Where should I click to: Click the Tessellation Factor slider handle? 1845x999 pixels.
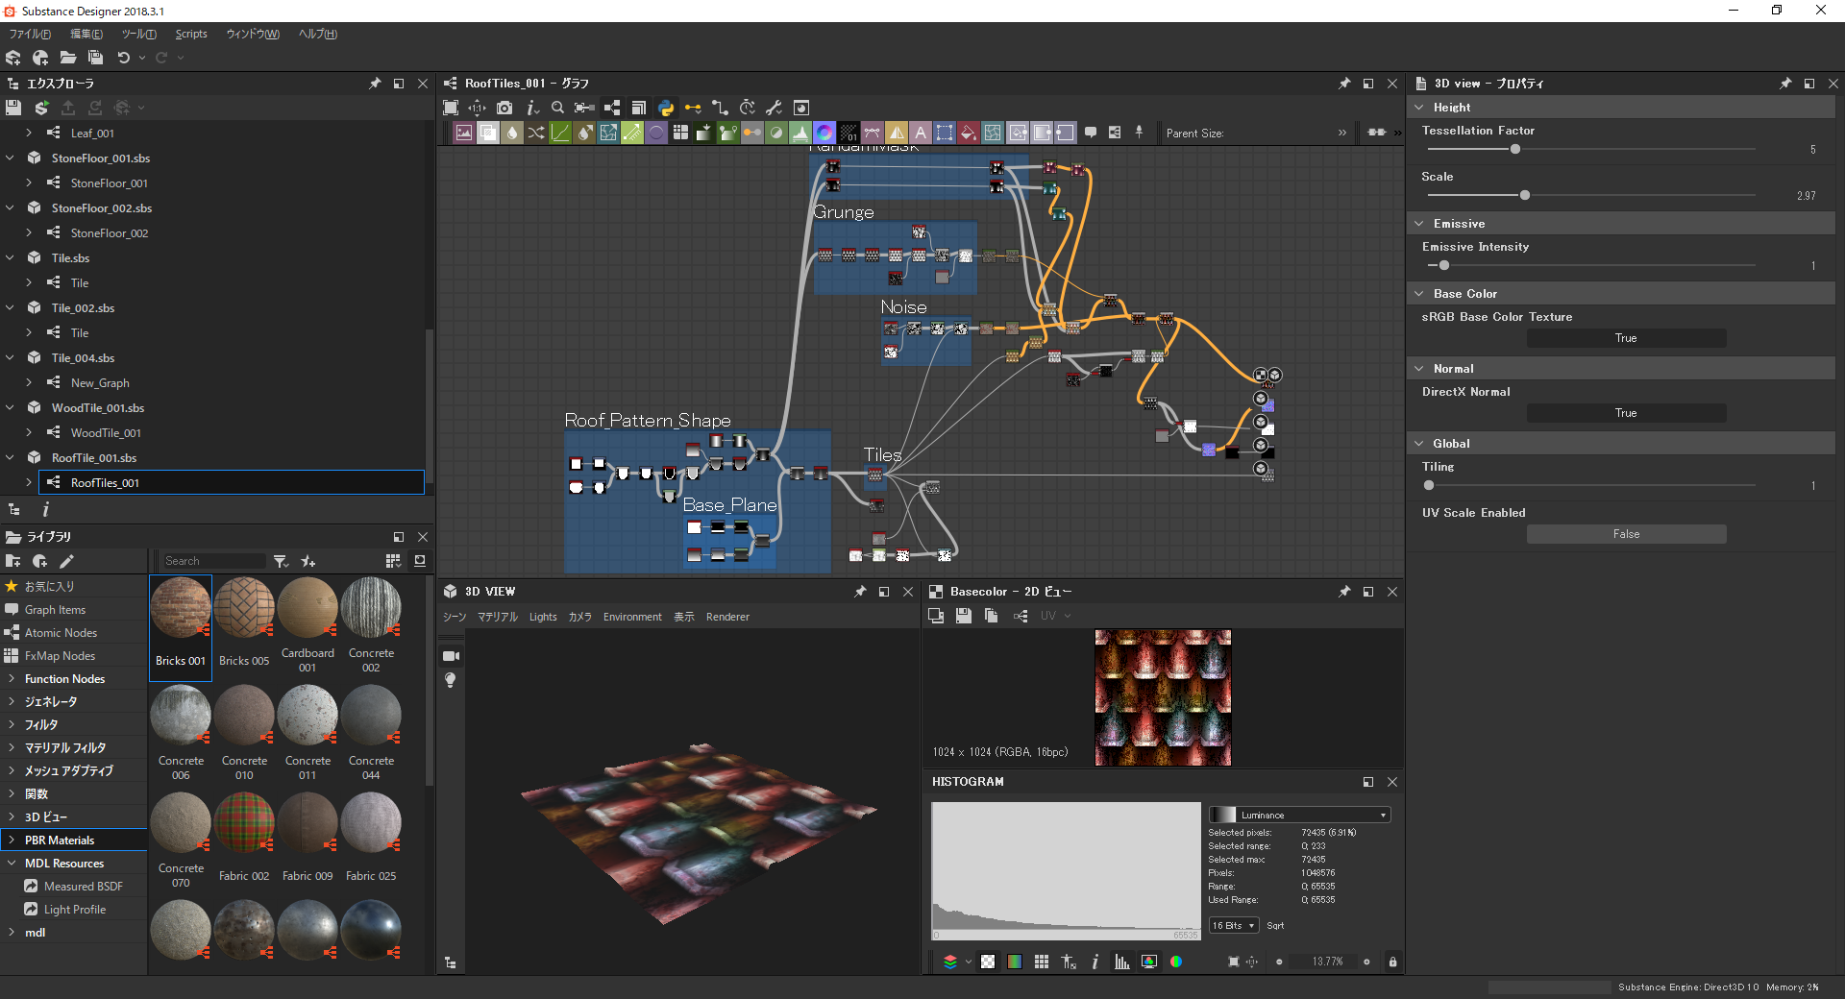(x=1515, y=149)
